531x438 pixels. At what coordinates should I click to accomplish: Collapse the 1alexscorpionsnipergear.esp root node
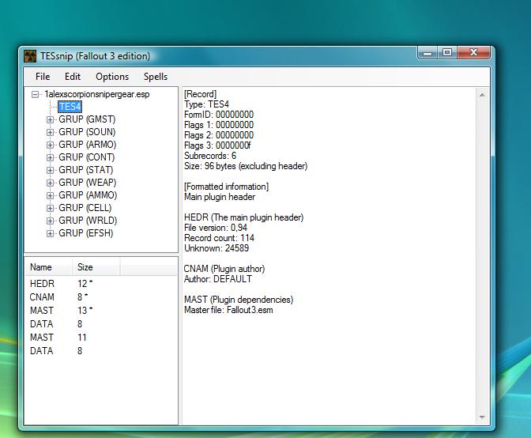click(x=36, y=94)
